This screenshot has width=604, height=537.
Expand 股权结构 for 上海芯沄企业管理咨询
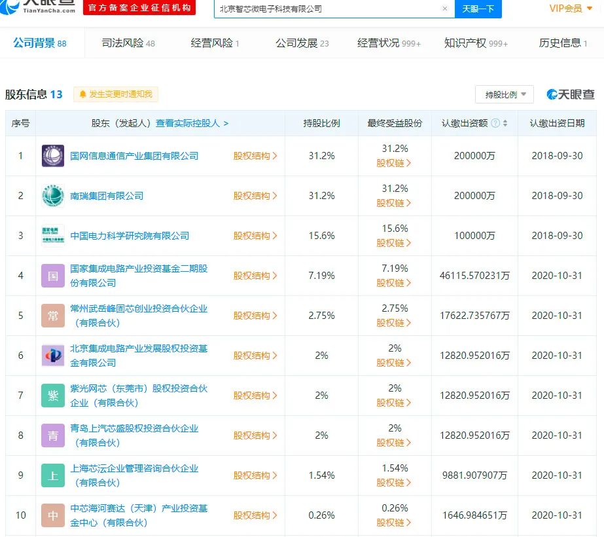coord(255,475)
